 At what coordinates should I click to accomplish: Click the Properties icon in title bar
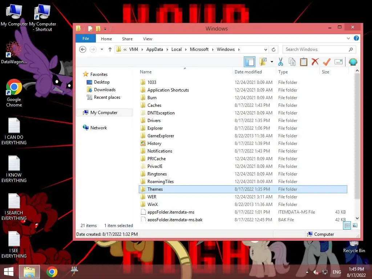pyautogui.click(x=90, y=29)
